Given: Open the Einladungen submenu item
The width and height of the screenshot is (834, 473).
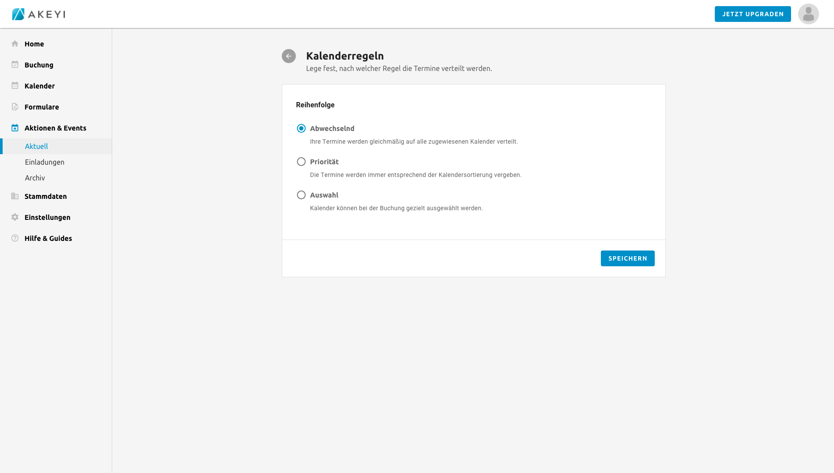Looking at the screenshot, I should coord(45,162).
